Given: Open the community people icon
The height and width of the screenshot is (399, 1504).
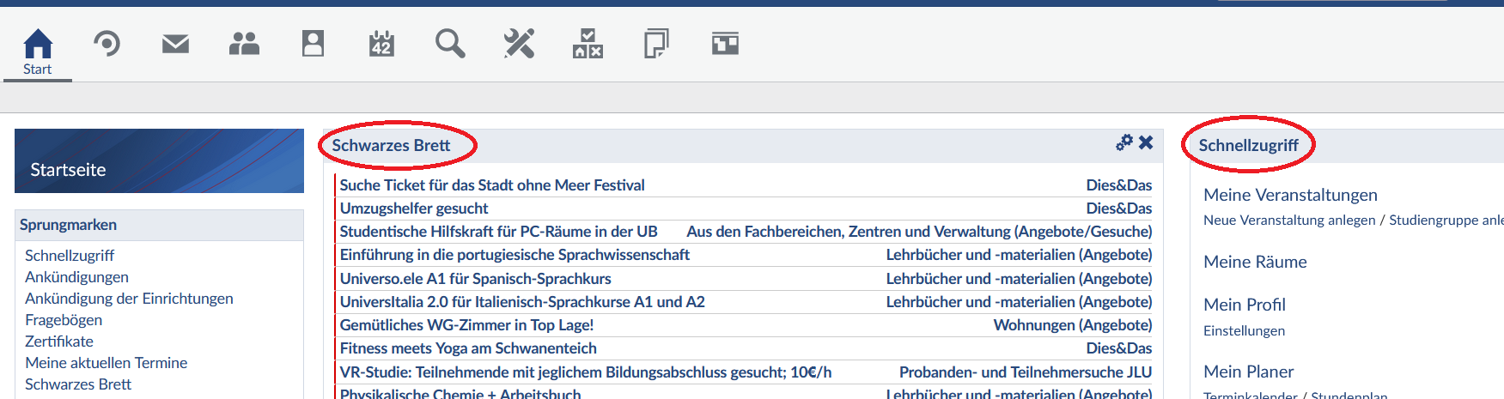Looking at the screenshot, I should [244, 44].
